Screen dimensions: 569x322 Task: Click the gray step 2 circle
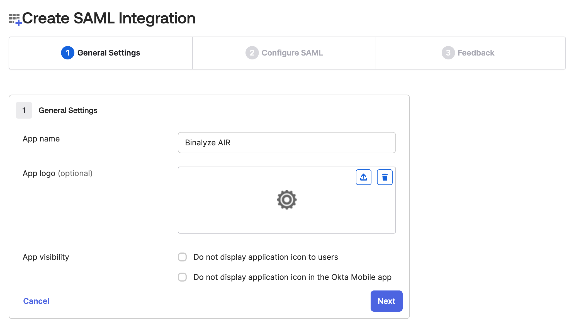coord(252,53)
